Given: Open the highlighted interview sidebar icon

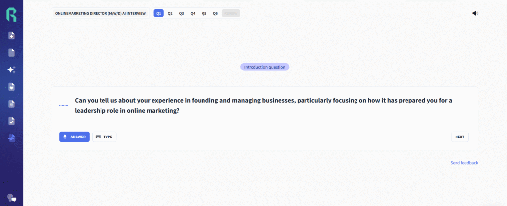Looking at the screenshot, I should pos(11,138).
